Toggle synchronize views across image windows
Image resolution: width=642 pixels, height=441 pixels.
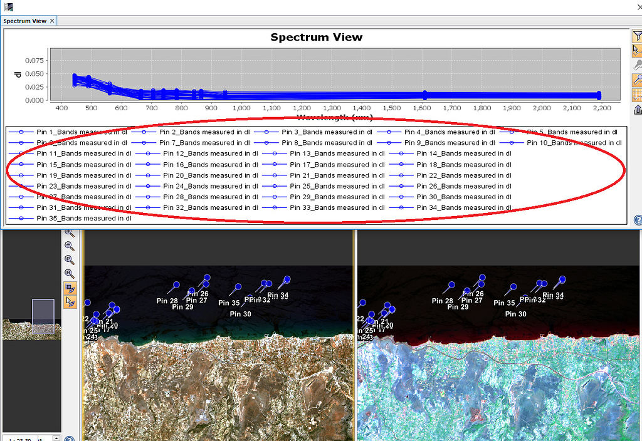pyautogui.click(x=70, y=288)
